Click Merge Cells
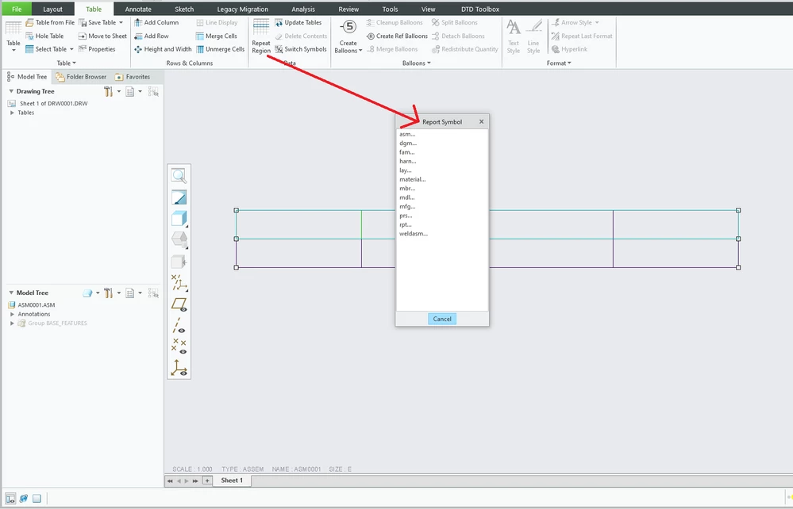Screen dimensions: 793x509 pos(217,36)
